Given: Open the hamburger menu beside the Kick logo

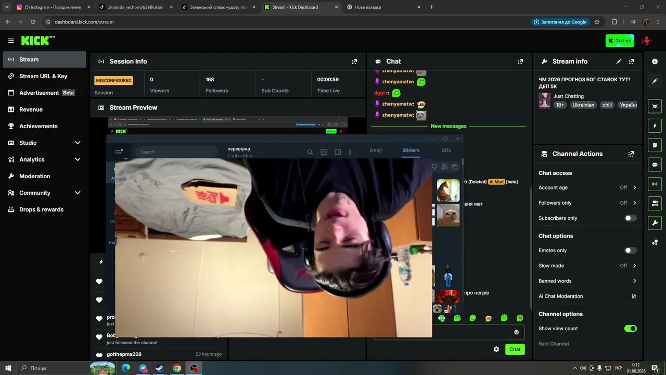Looking at the screenshot, I should click(x=11, y=41).
